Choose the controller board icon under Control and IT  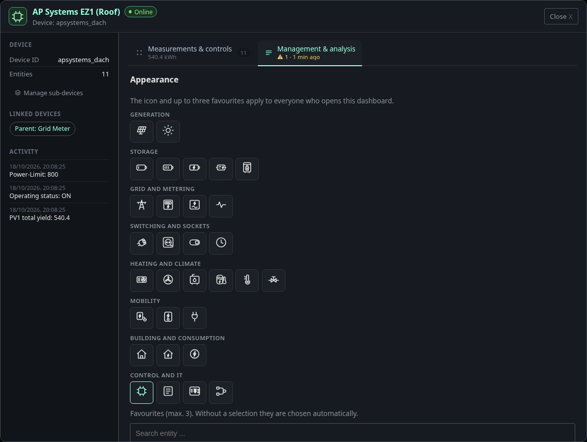tap(195, 392)
